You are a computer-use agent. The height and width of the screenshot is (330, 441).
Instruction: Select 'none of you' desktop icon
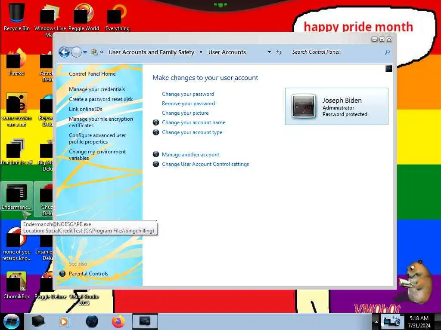tap(17, 244)
